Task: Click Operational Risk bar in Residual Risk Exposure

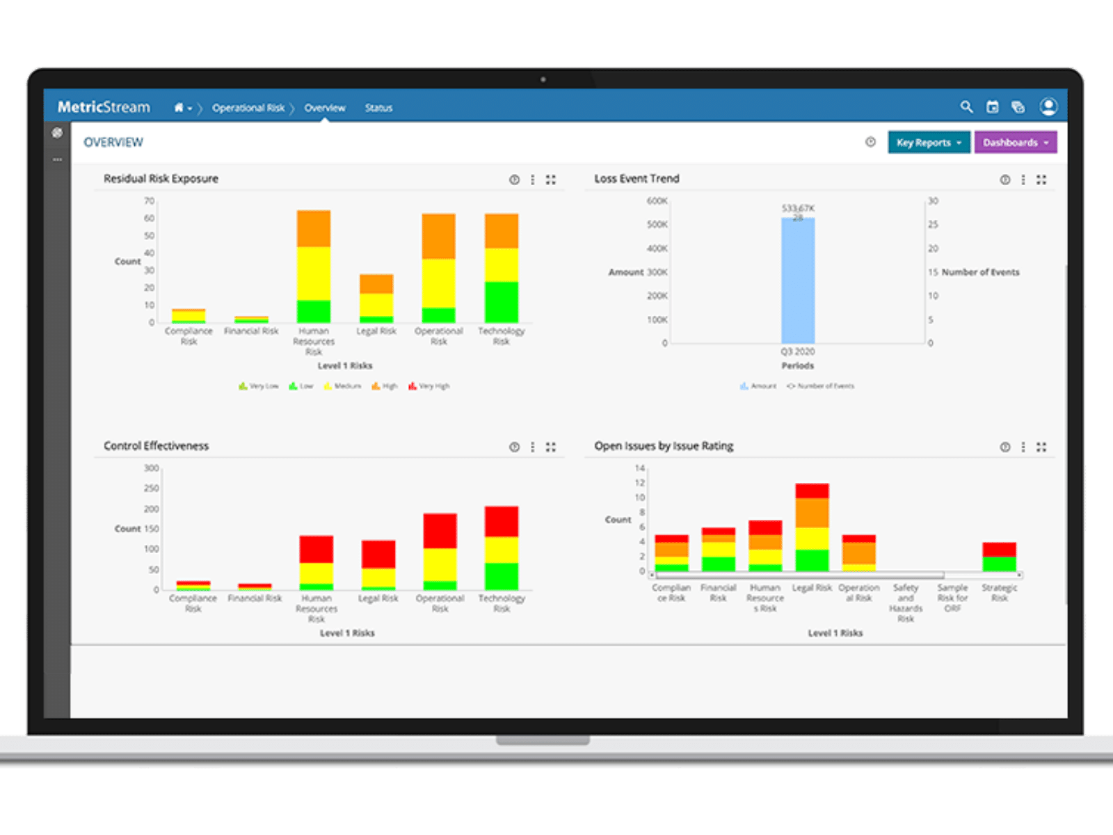Action: [439, 269]
